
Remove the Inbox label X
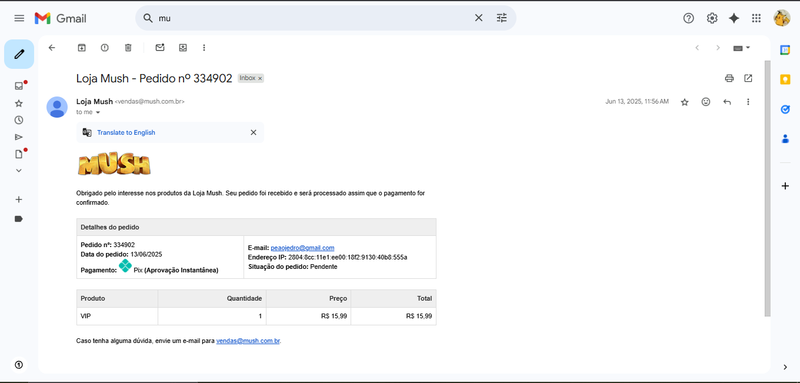pyautogui.click(x=260, y=78)
